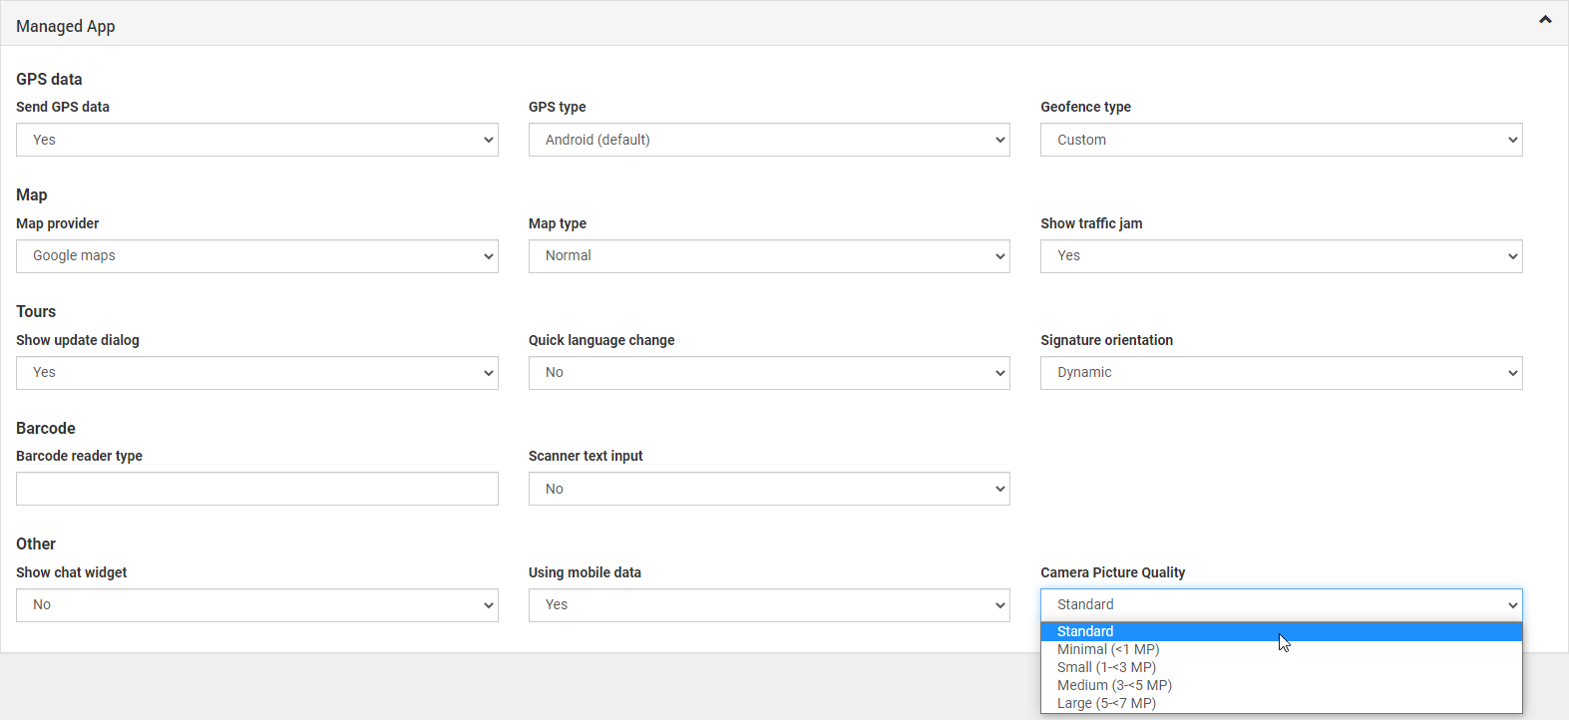The image size is (1569, 720).
Task: Open the GPS type dropdown
Action: click(768, 140)
